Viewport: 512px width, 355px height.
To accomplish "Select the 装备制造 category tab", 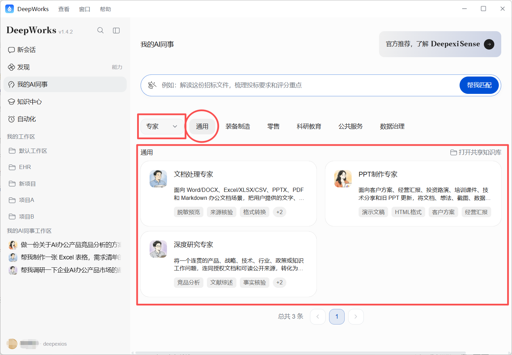I will pyautogui.click(x=238, y=126).
